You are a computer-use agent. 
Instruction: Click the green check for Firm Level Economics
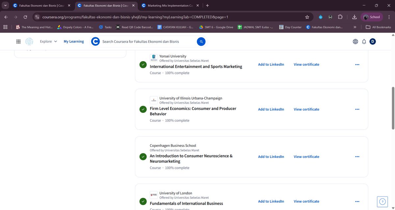point(143,109)
